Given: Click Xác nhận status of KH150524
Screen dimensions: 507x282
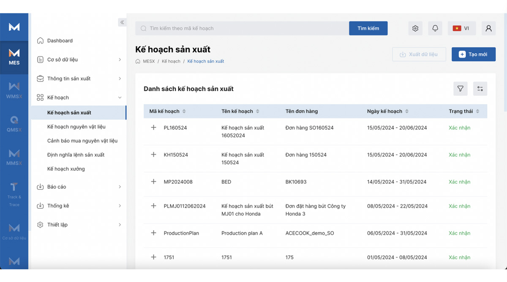Looking at the screenshot, I should pyautogui.click(x=459, y=155).
